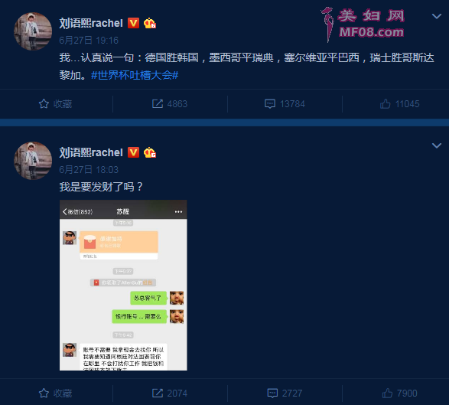Open the 6月27日 19:16 timestamp link
The width and height of the screenshot is (449, 405).
[x=89, y=41]
